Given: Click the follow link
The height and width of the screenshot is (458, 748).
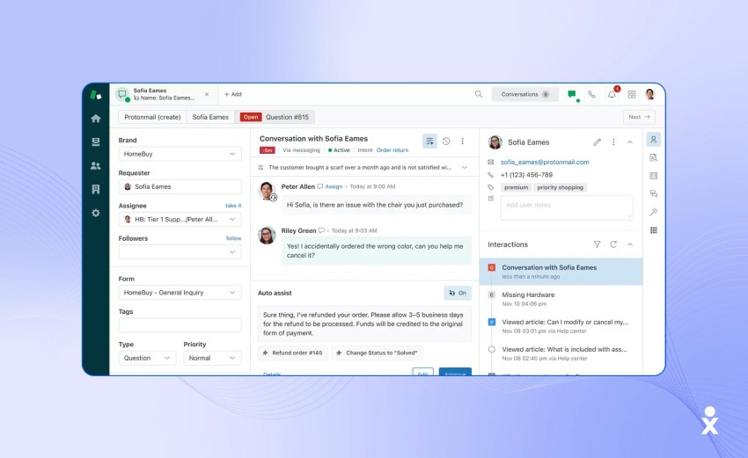Looking at the screenshot, I should pos(233,238).
